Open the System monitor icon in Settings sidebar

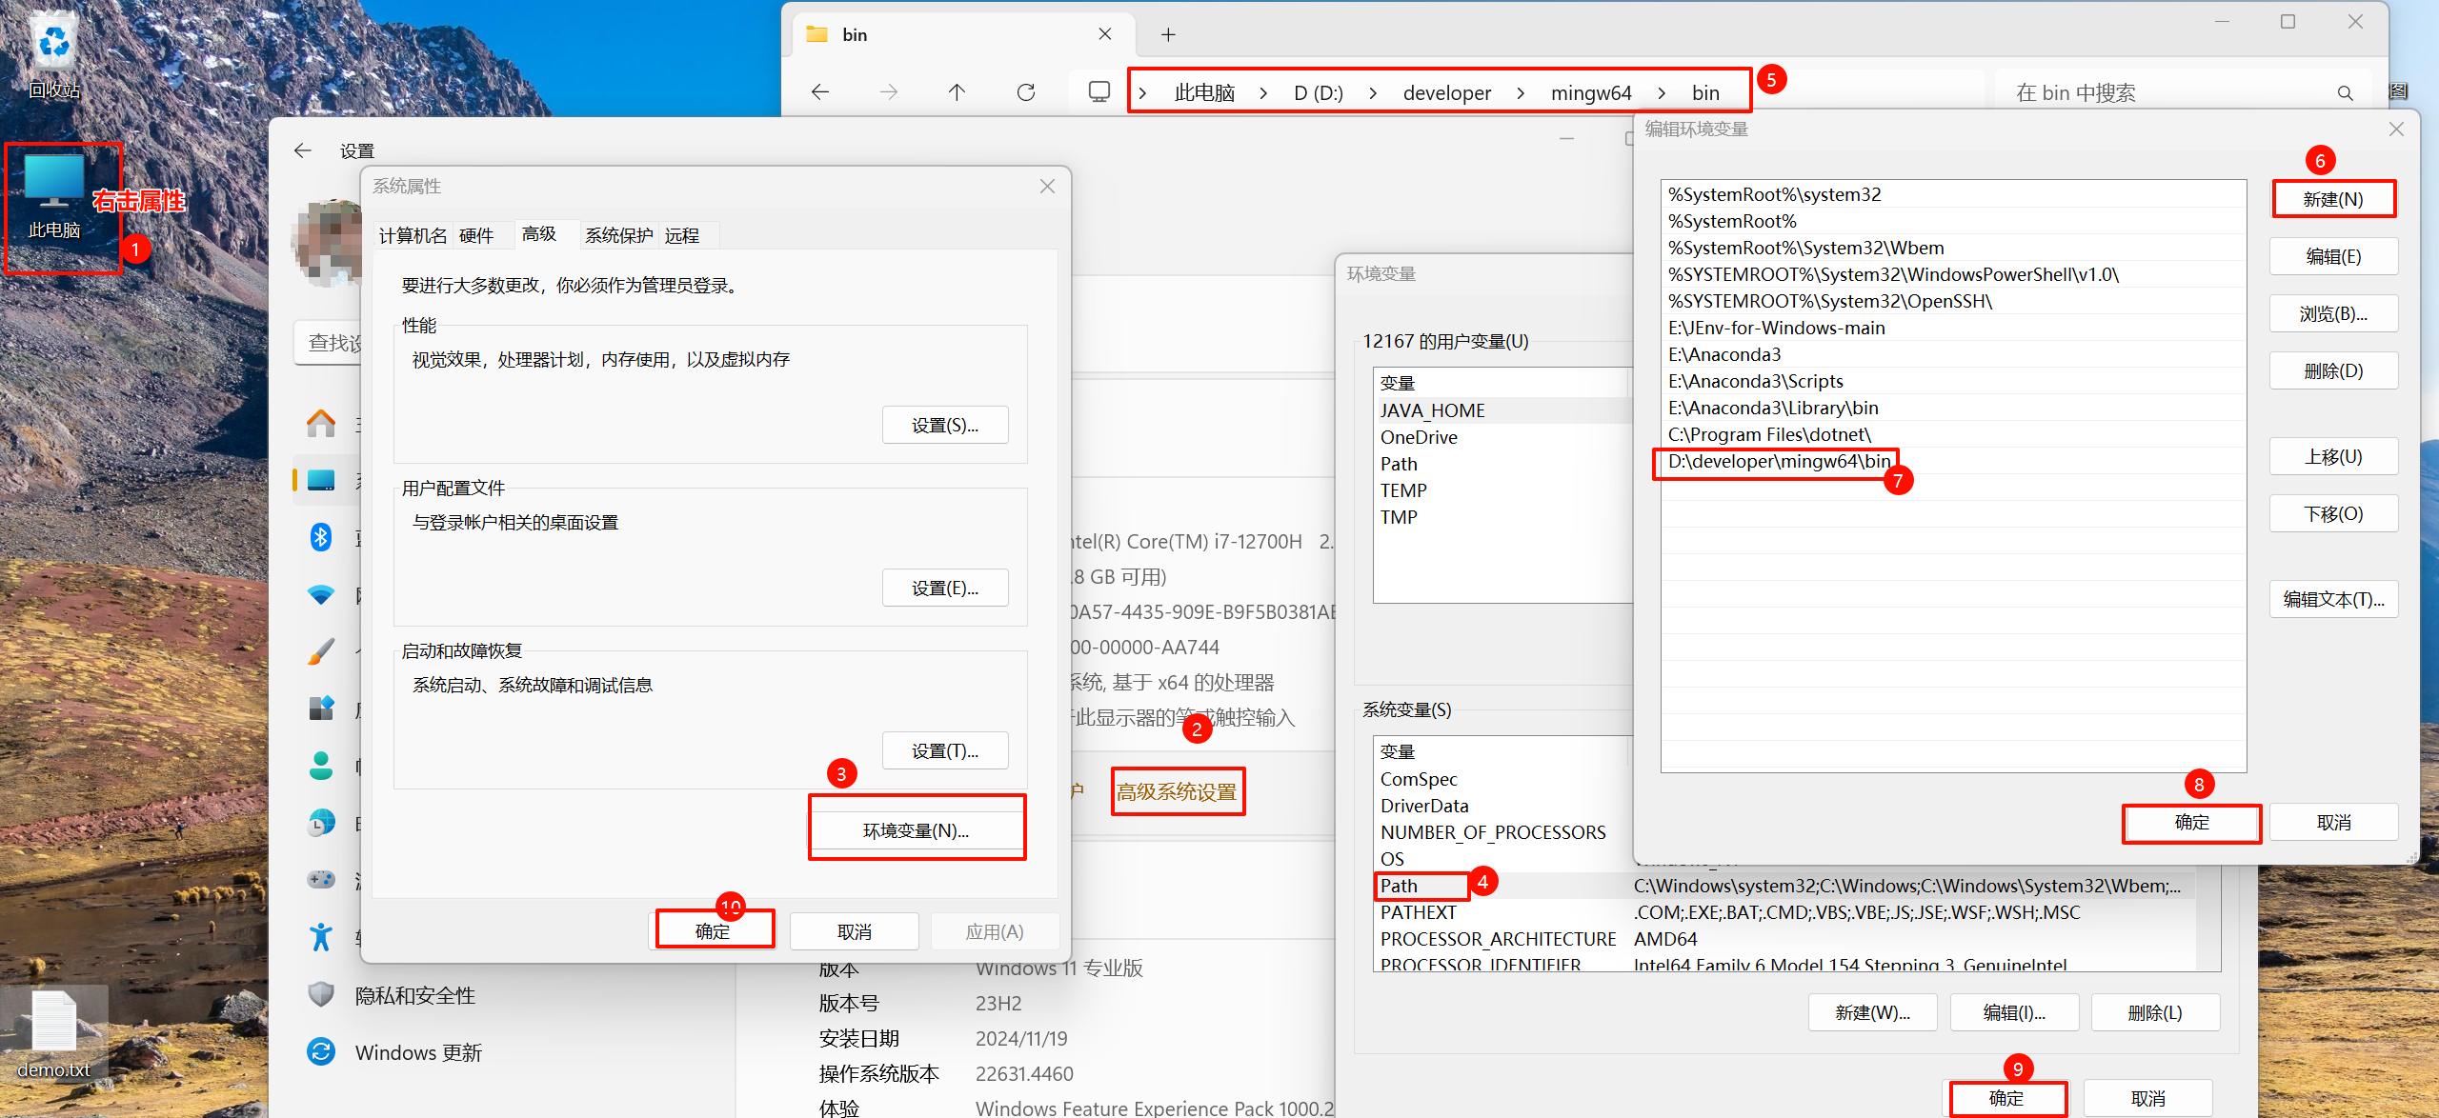click(321, 480)
